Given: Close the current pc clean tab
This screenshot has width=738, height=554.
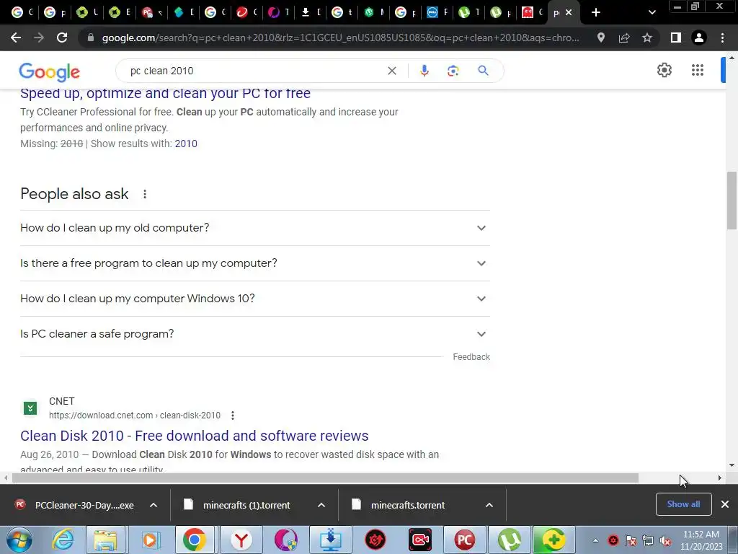Looking at the screenshot, I should 569,12.
